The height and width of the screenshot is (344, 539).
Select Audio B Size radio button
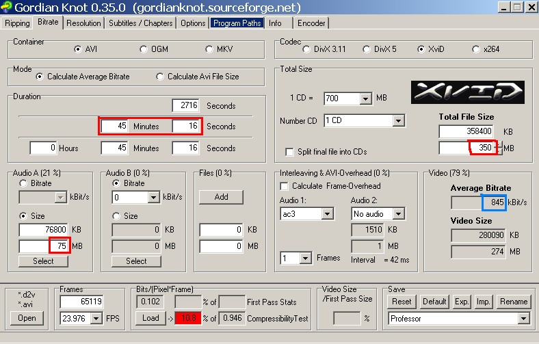click(x=116, y=216)
